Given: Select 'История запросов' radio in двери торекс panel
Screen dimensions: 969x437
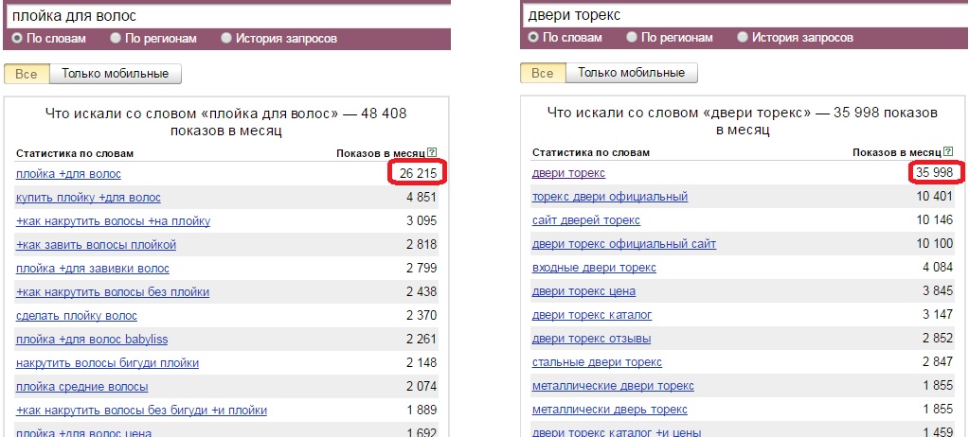Looking at the screenshot, I should click(x=743, y=38).
